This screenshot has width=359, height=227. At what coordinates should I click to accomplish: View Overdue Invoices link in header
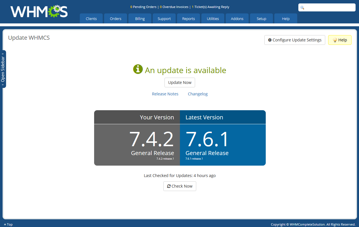coord(174,7)
